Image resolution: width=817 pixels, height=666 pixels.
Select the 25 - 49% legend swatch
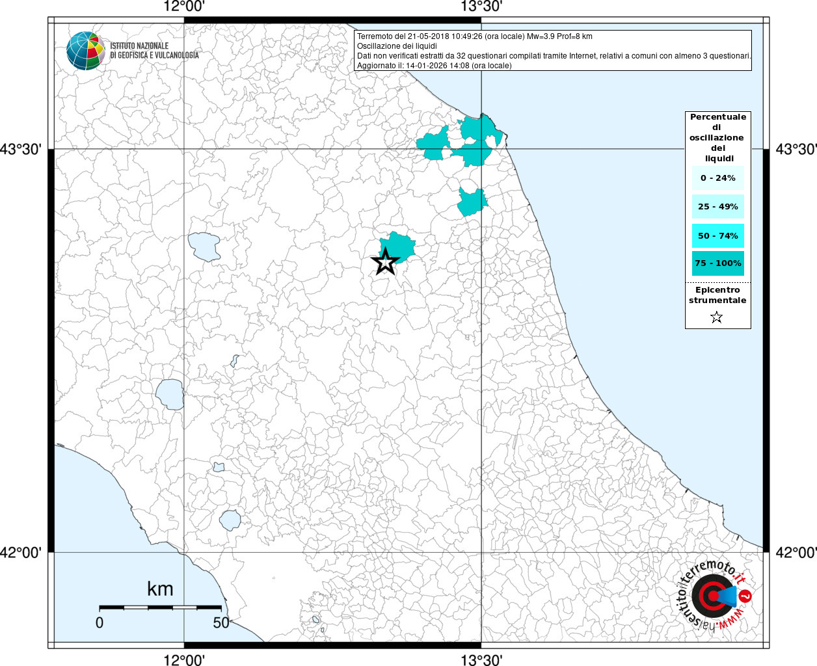[x=718, y=206]
